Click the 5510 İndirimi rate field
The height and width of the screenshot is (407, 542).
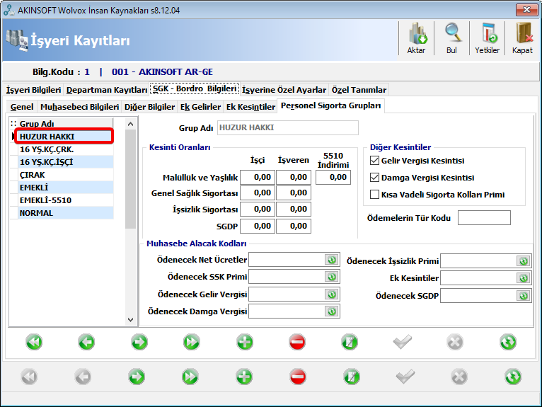[x=333, y=178]
